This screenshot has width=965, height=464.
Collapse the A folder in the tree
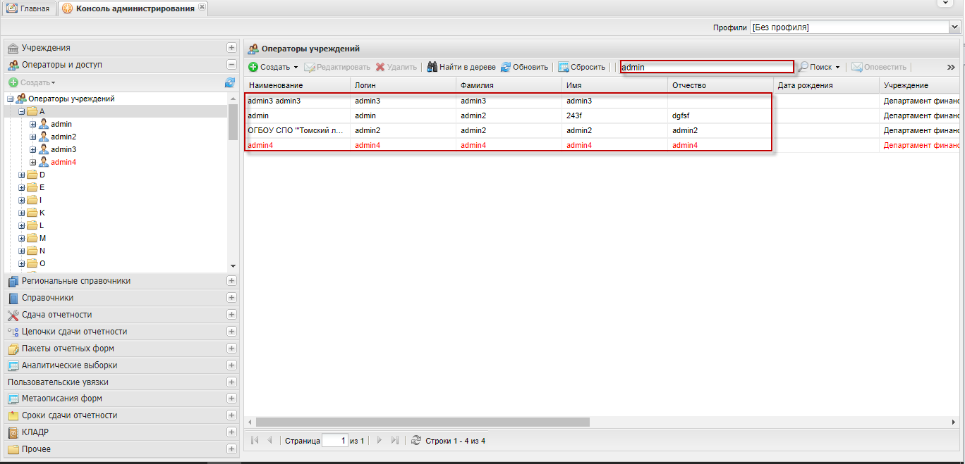(x=22, y=111)
